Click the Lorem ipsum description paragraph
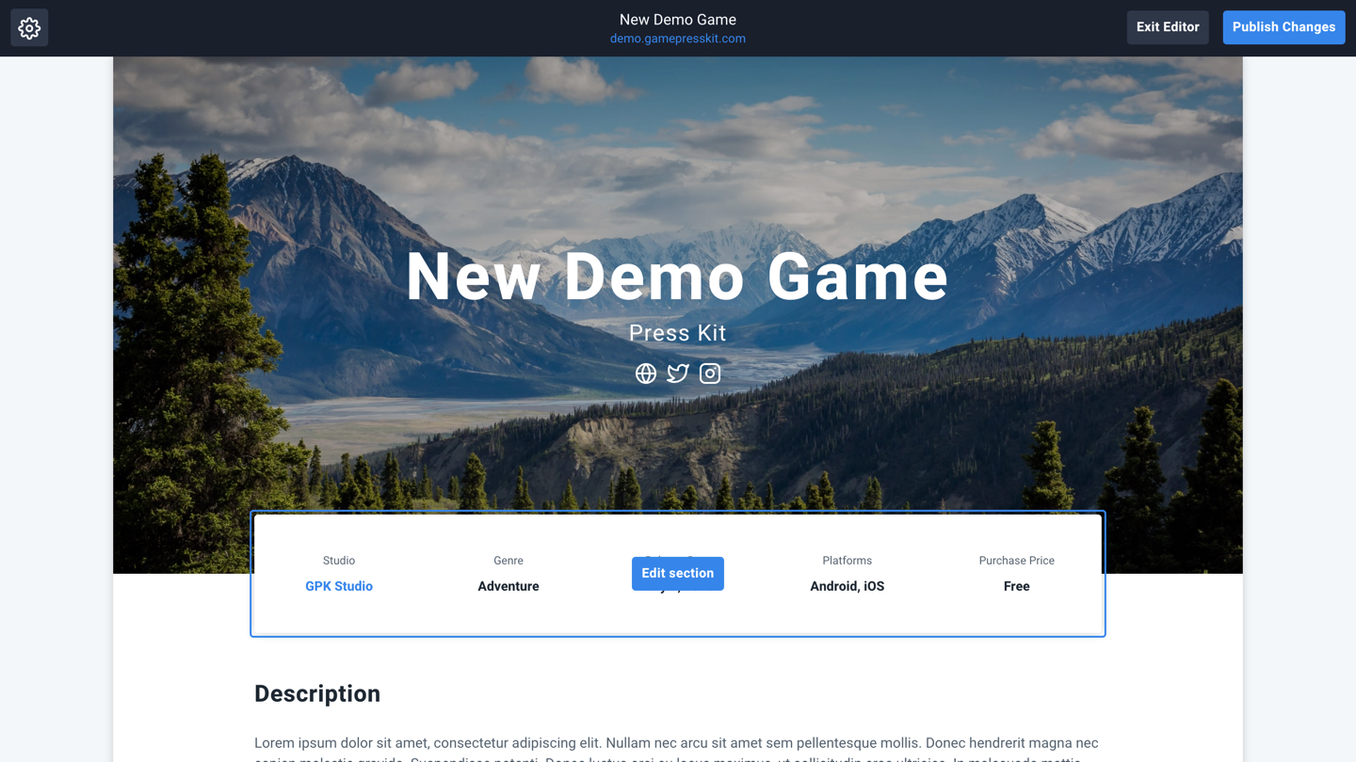 point(678,751)
